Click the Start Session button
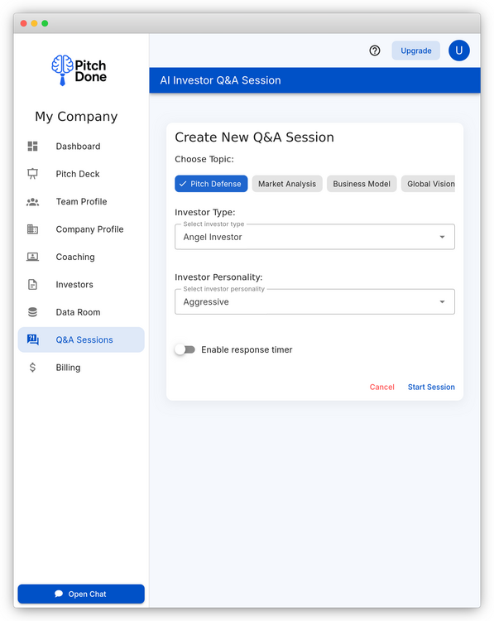This screenshot has height=621, width=494. [431, 387]
